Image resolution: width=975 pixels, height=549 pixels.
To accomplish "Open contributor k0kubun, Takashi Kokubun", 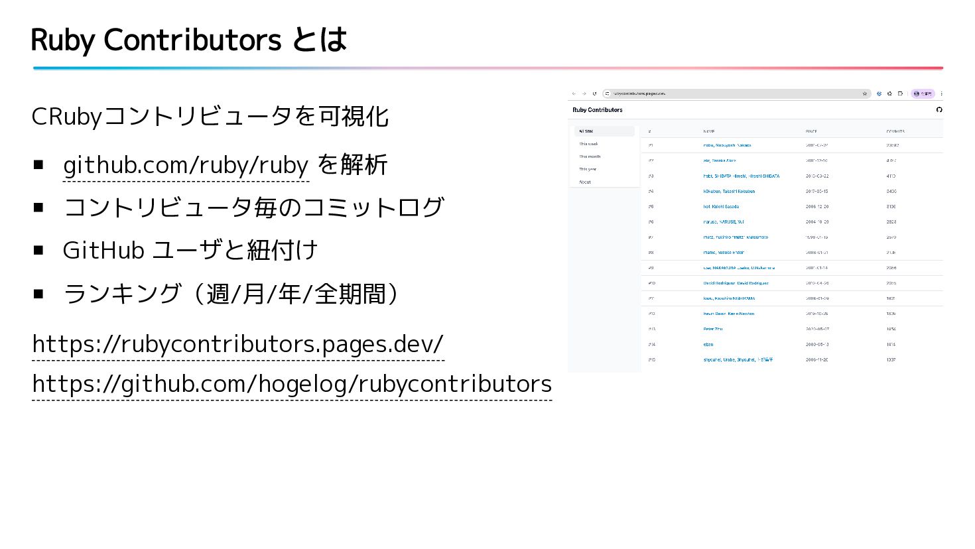I will click(x=729, y=192).
